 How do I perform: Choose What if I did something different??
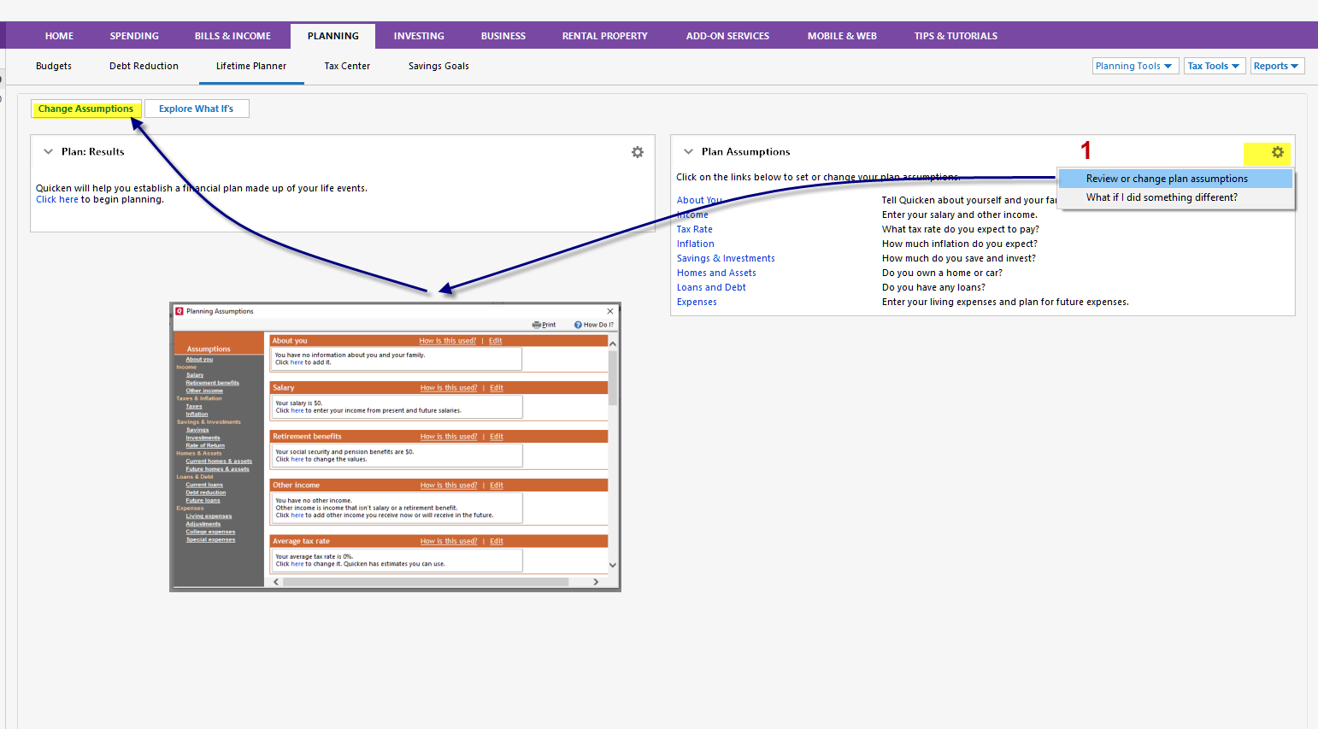[x=1175, y=197]
